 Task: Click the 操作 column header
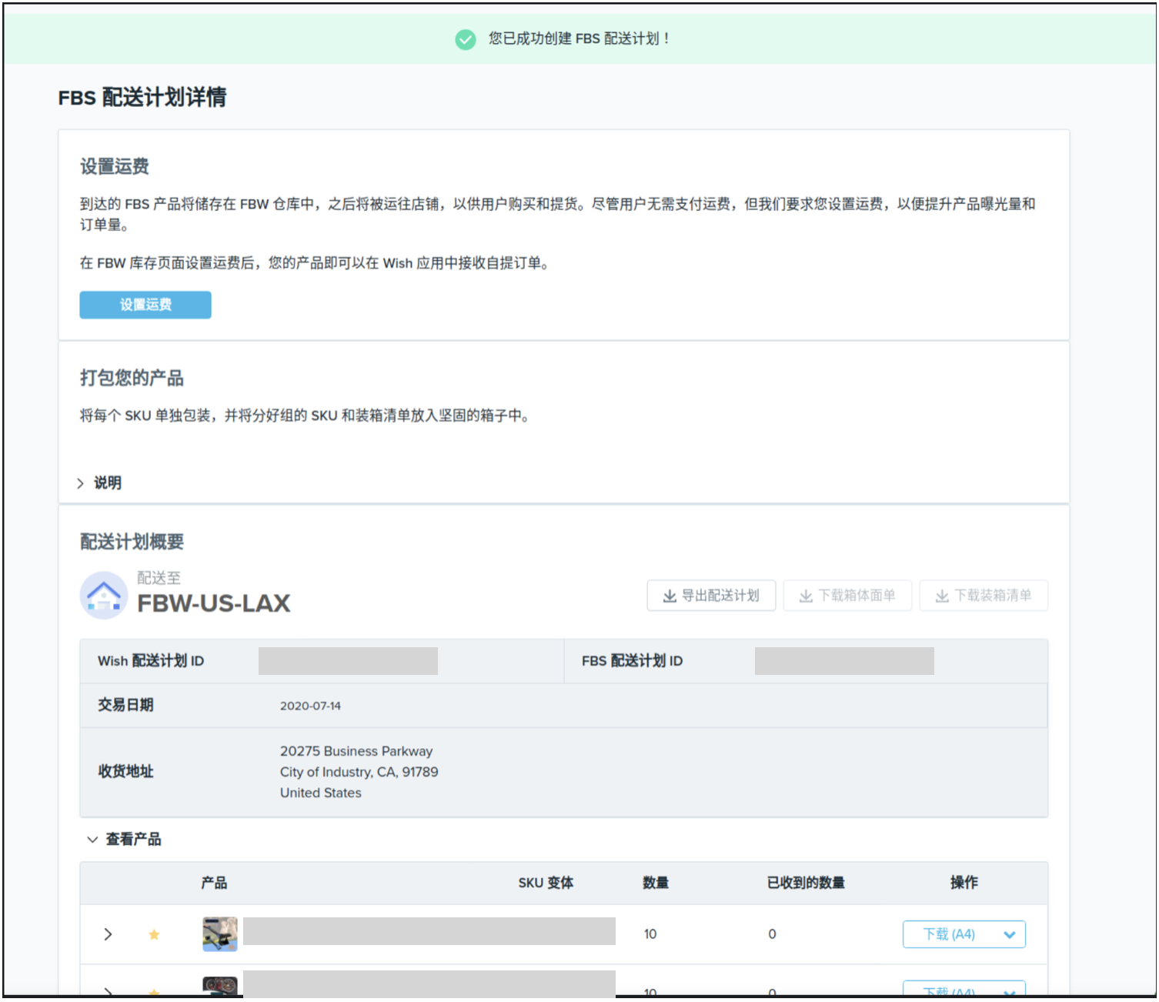pos(964,883)
